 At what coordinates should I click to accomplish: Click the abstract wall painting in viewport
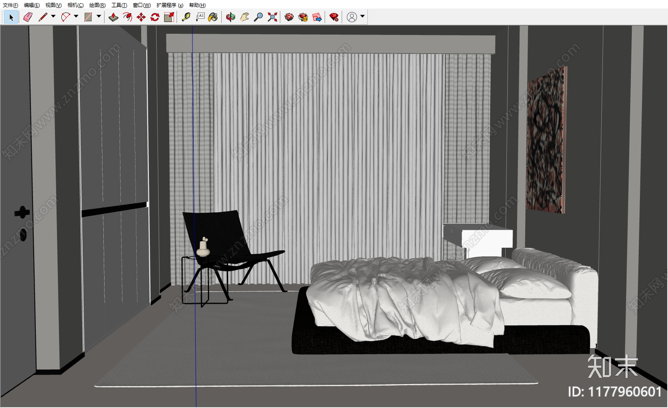(547, 140)
